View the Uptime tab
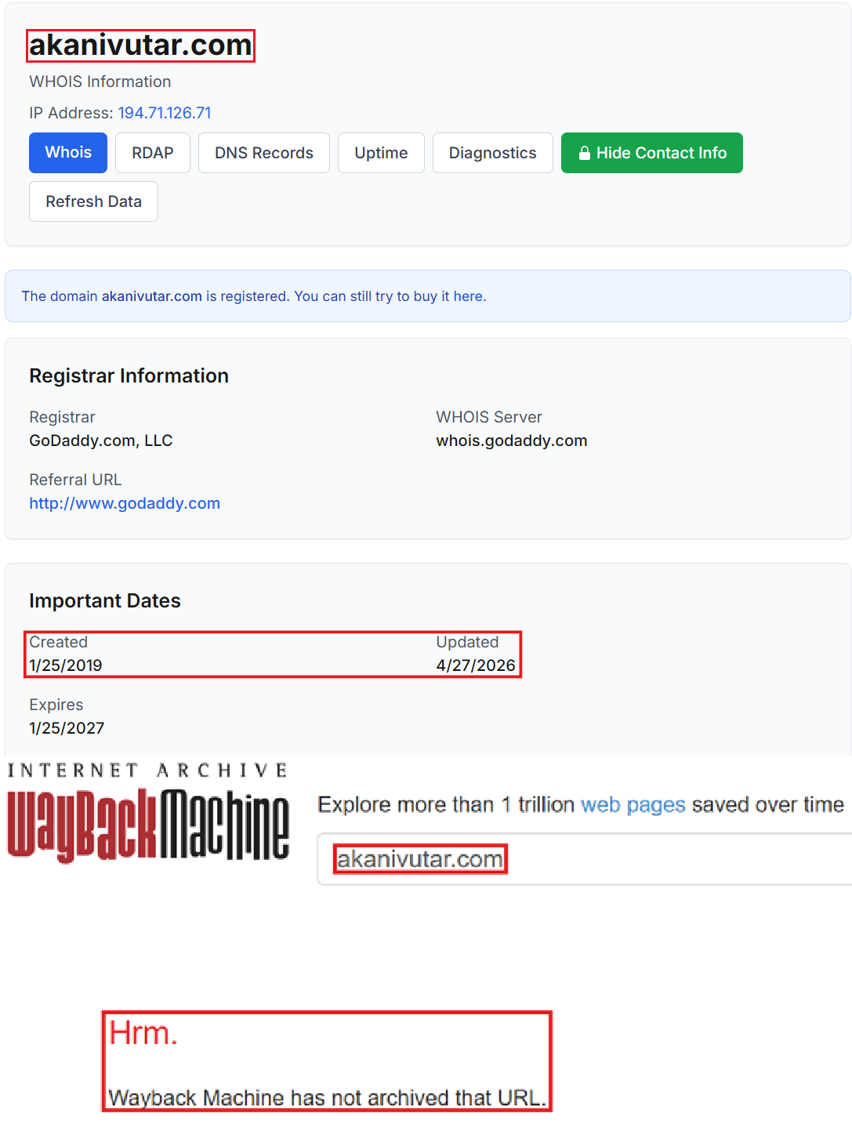 pyautogui.click(x=381, y=153)
